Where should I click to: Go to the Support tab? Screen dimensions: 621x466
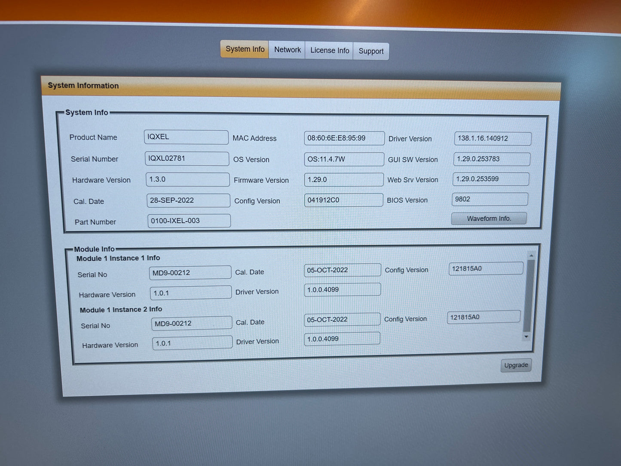coord(370,51)
